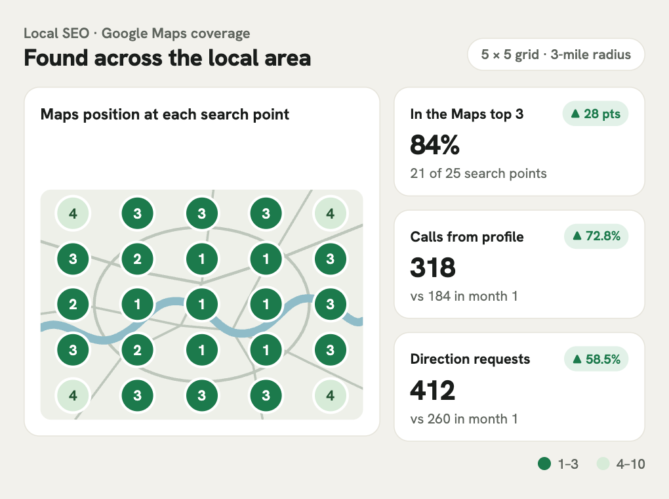The image size is (669, 499).
Task: Click the up triangle beside 72.8%
Action: 577,236
